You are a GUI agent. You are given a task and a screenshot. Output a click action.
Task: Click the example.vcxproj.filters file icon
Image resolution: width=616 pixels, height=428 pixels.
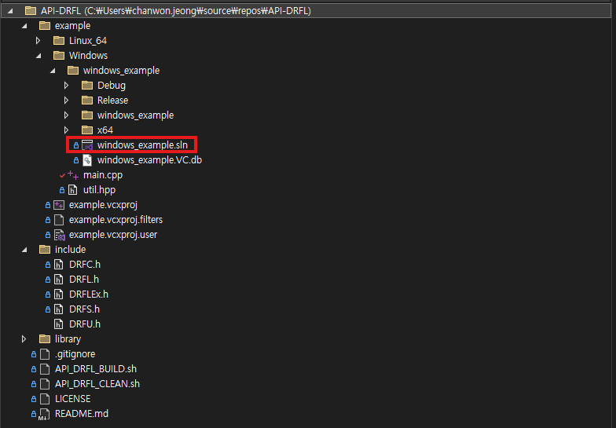(x=59, y=220)
